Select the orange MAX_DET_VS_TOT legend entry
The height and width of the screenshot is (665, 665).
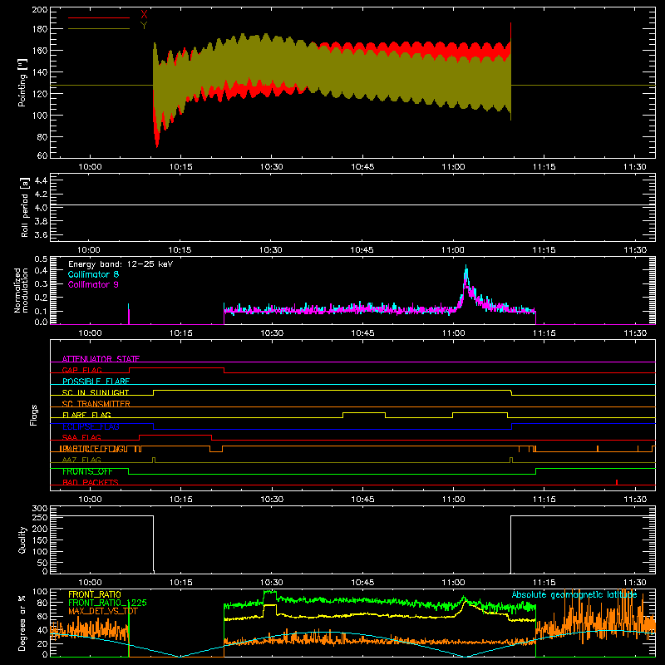coord(103,611)
